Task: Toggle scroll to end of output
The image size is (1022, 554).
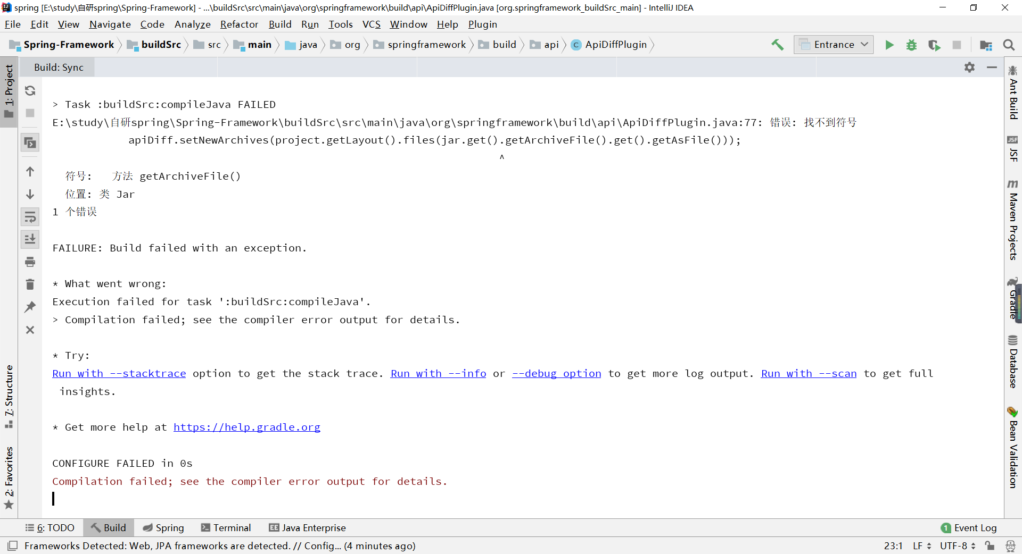Action: tap(30, 239)
